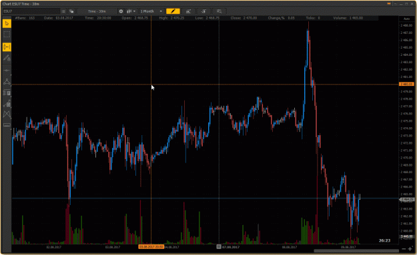Open the instrument list icon next to symbol

click(x=63, y=11)
